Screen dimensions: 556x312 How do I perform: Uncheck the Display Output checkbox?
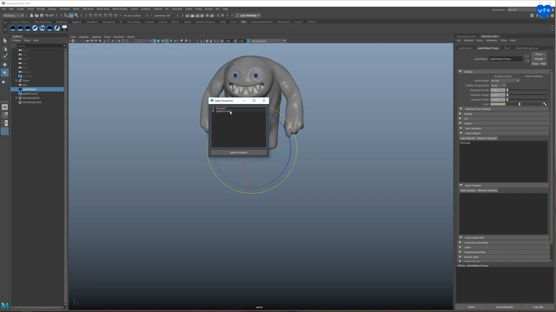coord(492,76)
